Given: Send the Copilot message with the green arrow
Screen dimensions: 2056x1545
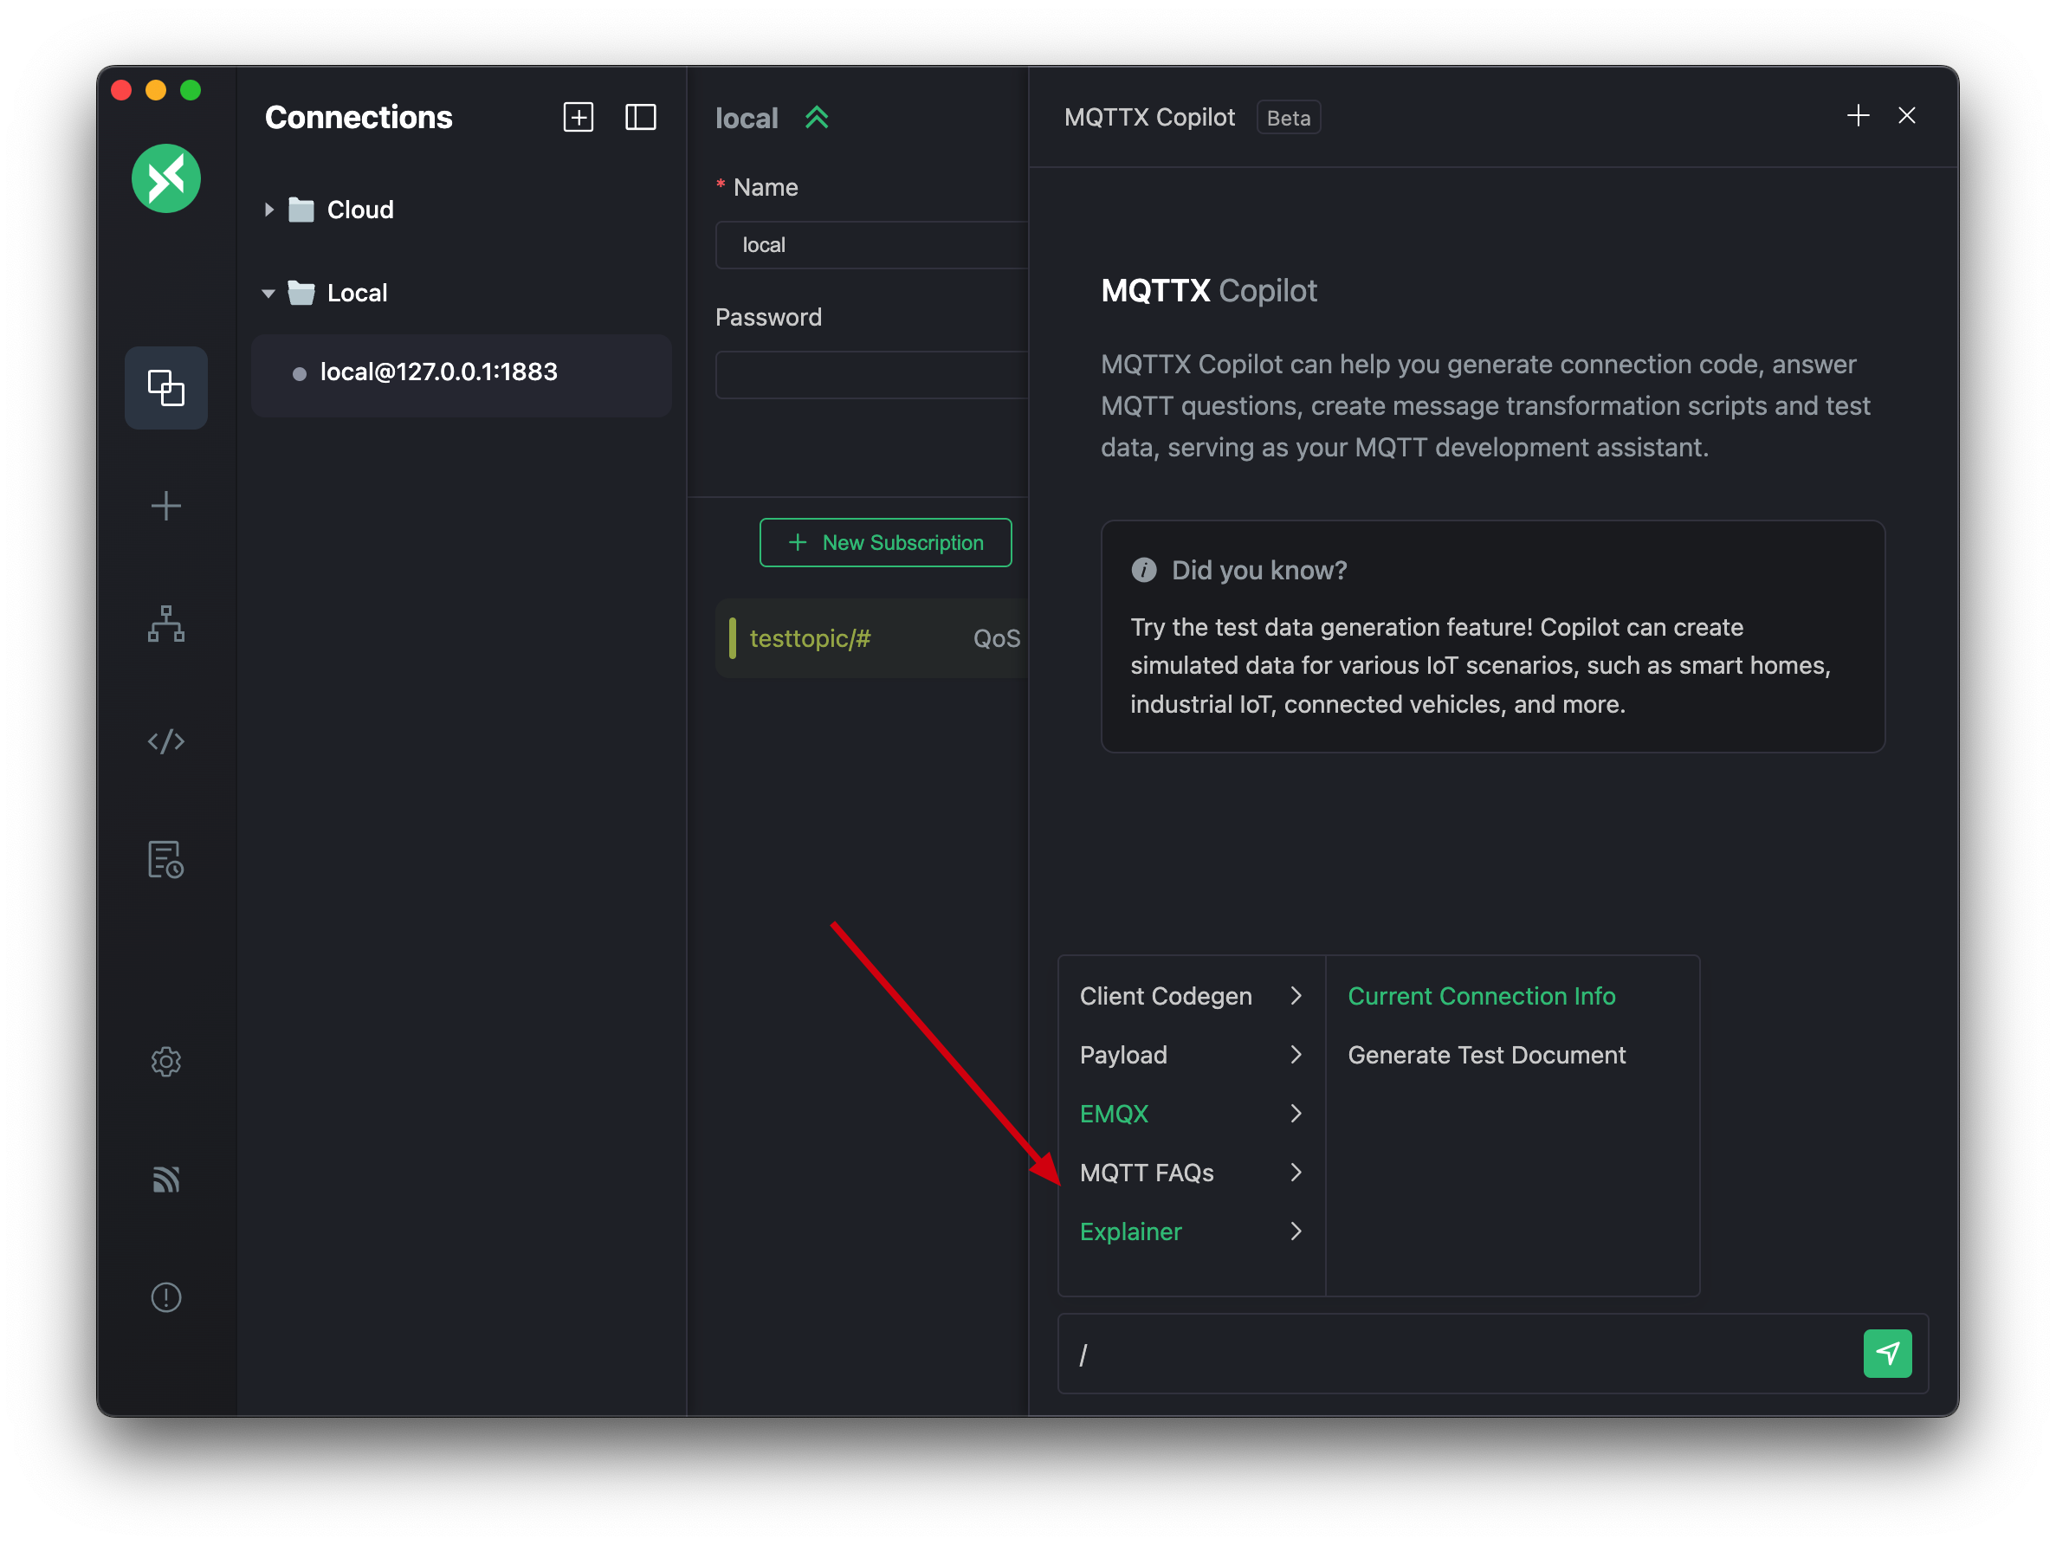Looking at the screenshot, I should (1886, 1353).
